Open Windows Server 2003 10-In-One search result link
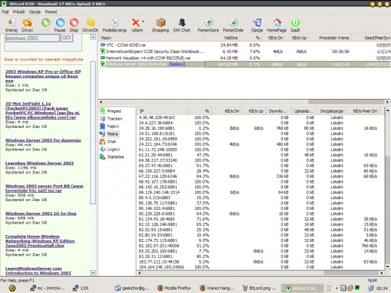 pyautogui.click(x=41, y=213)
